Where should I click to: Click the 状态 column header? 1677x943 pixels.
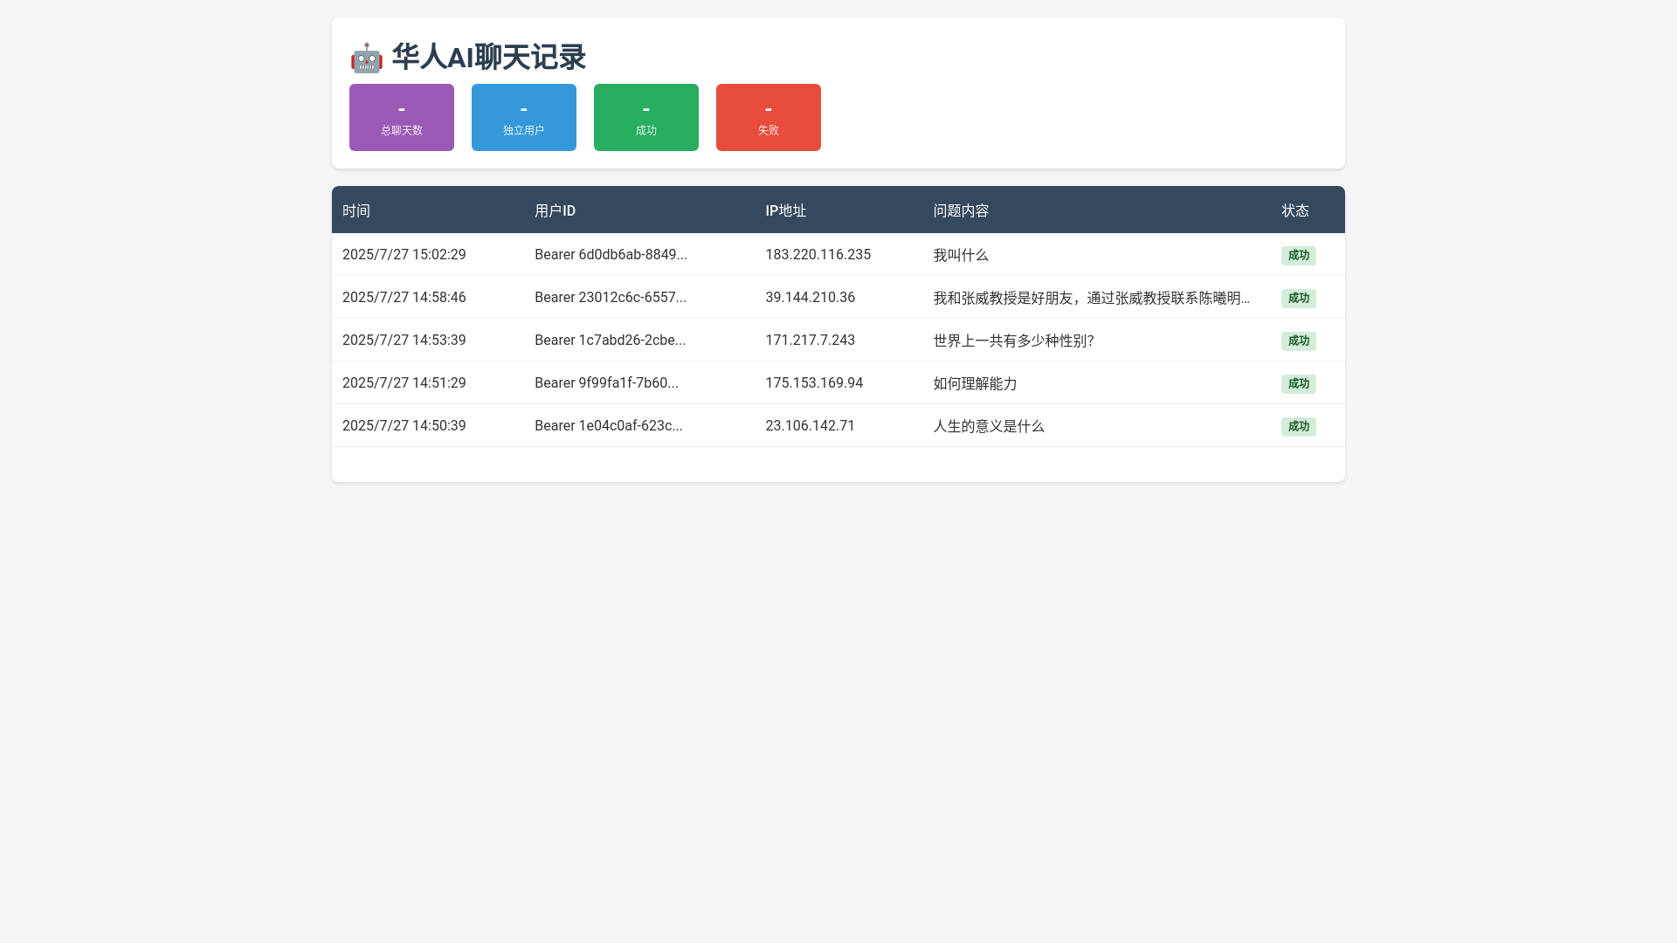click(1295, 210)
